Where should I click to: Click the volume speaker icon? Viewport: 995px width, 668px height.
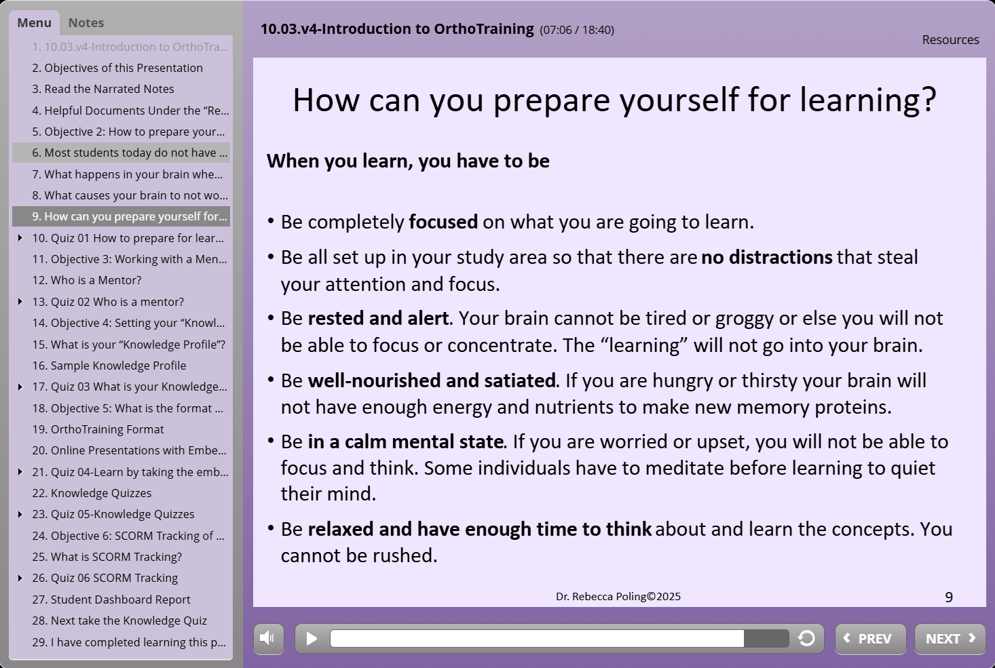269,638
